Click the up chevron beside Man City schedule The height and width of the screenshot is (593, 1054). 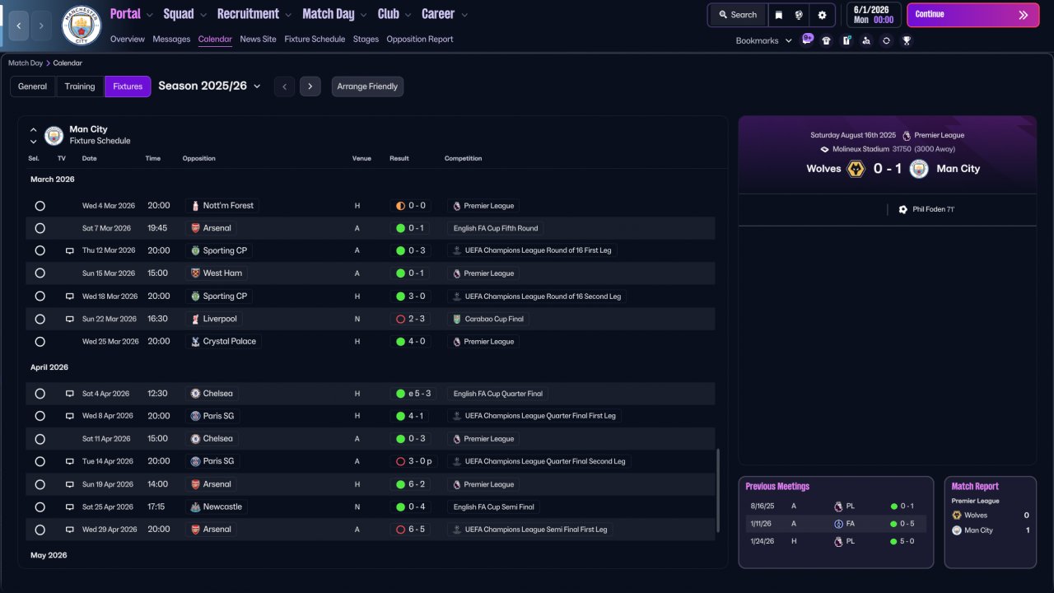coord(34,130)
